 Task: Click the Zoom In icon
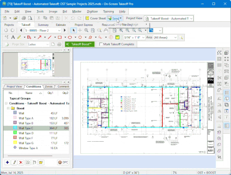click(x=121, y=31)
